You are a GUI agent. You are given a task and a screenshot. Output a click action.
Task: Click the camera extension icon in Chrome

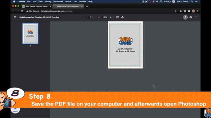pyautogui.click(x=181, y=11)
